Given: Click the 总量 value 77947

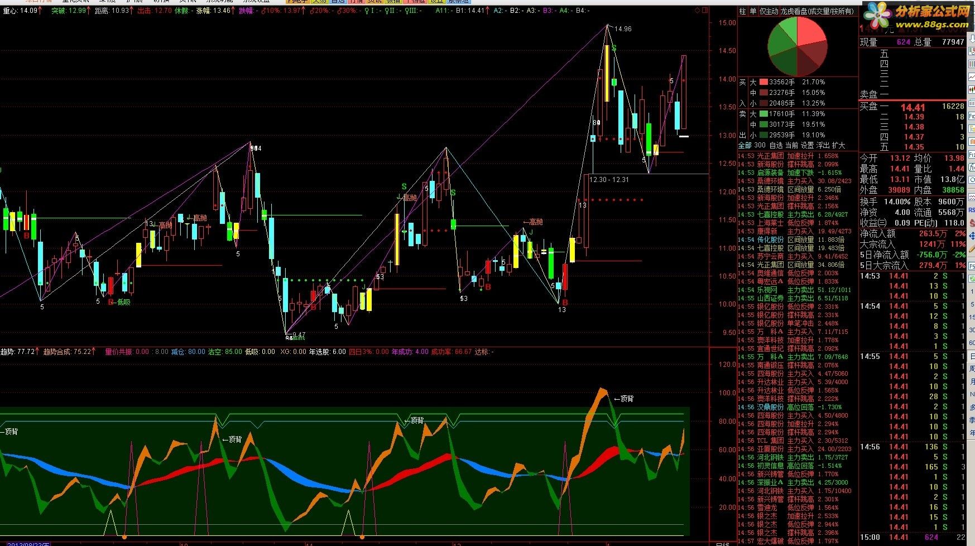Looking at the screenshot, I should click(x=953, y=42).
